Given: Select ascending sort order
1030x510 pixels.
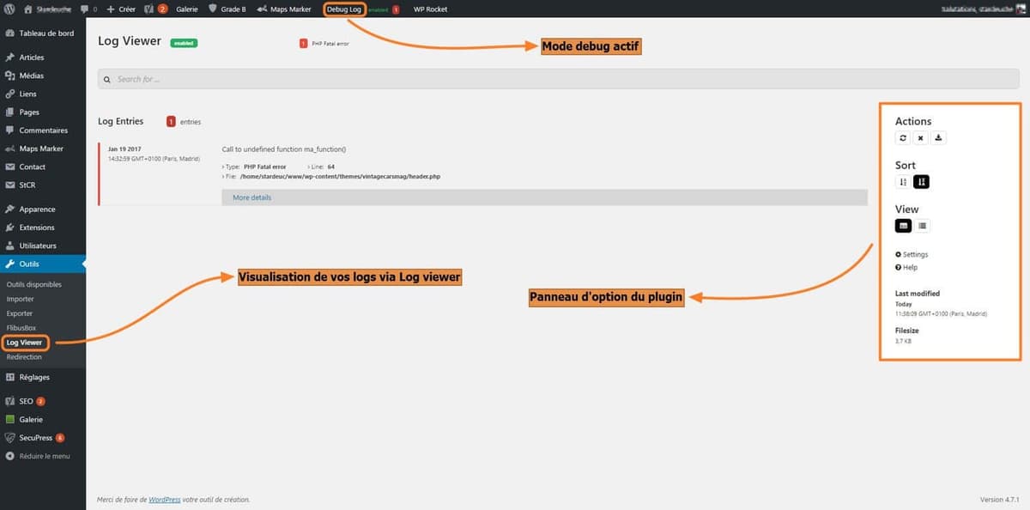Looking at the screenshot, I should [903, 181].
